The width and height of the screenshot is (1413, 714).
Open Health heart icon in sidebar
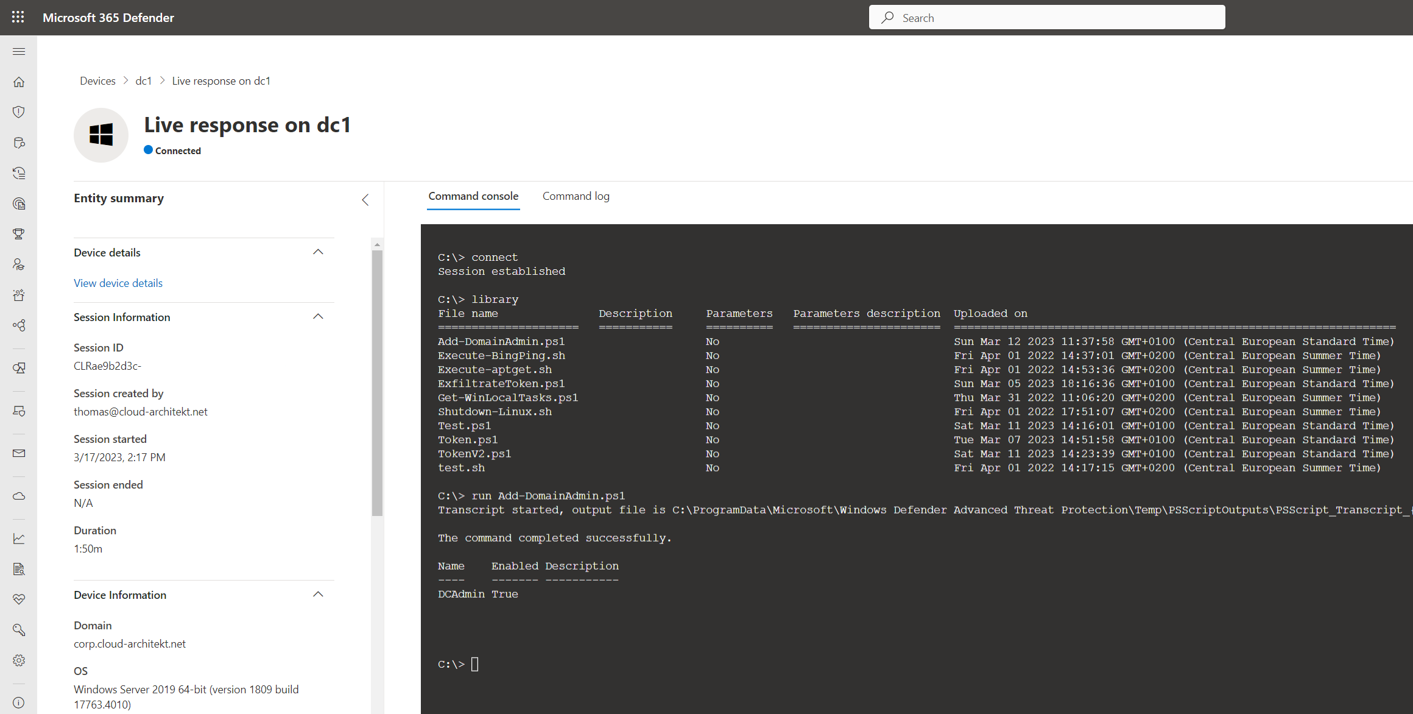19,599
